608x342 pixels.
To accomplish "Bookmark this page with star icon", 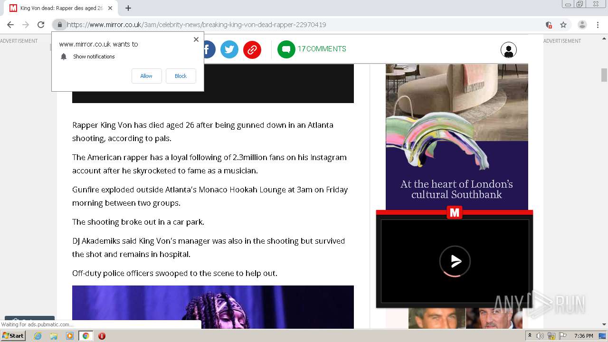I will coord(563,25).
